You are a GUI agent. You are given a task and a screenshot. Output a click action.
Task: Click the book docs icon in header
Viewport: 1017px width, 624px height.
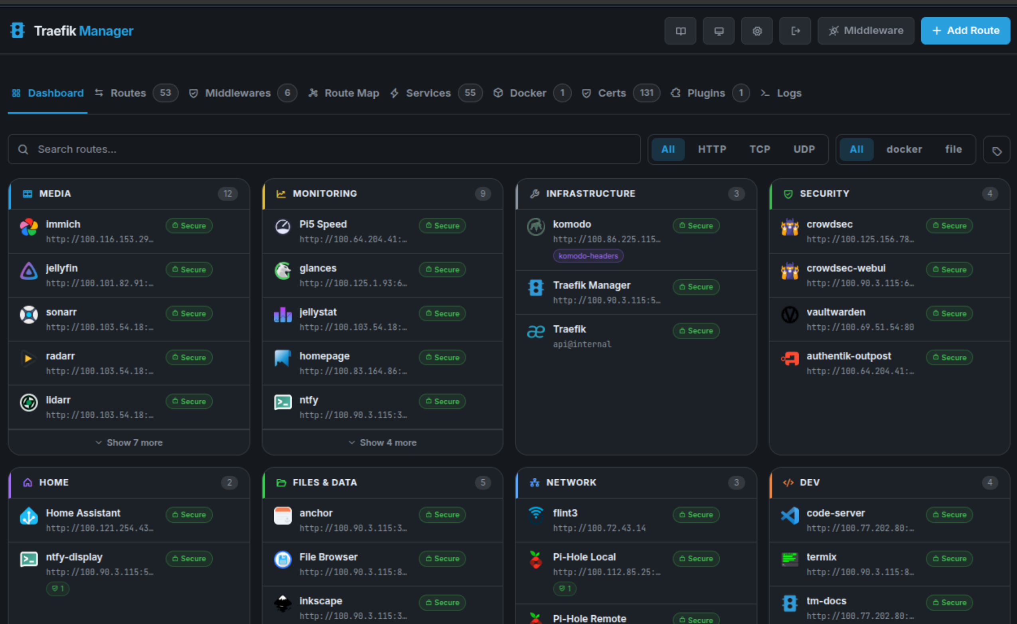coord(680,31)
